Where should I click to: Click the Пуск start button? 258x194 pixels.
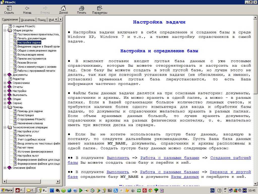pyautogui.click(x=7, y=190)
